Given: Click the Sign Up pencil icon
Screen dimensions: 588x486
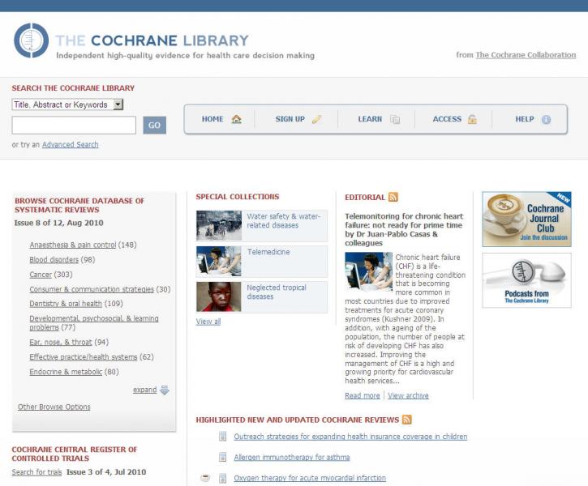Looking at the screenshot, I should (316, 119).
